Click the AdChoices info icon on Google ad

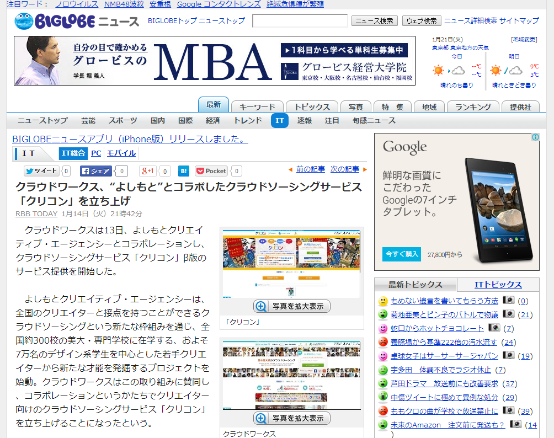535,137
